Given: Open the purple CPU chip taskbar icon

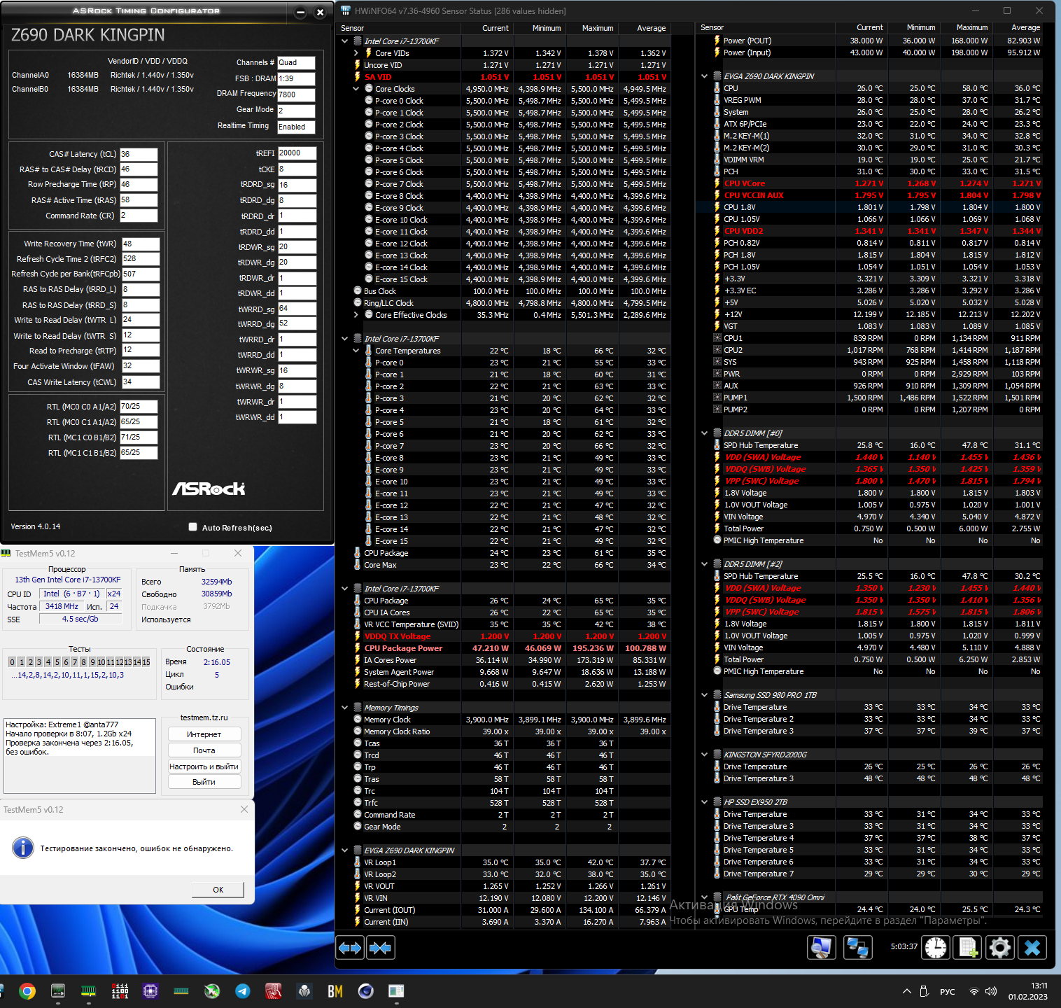Looking at the screenshot, I should point(150,990).
